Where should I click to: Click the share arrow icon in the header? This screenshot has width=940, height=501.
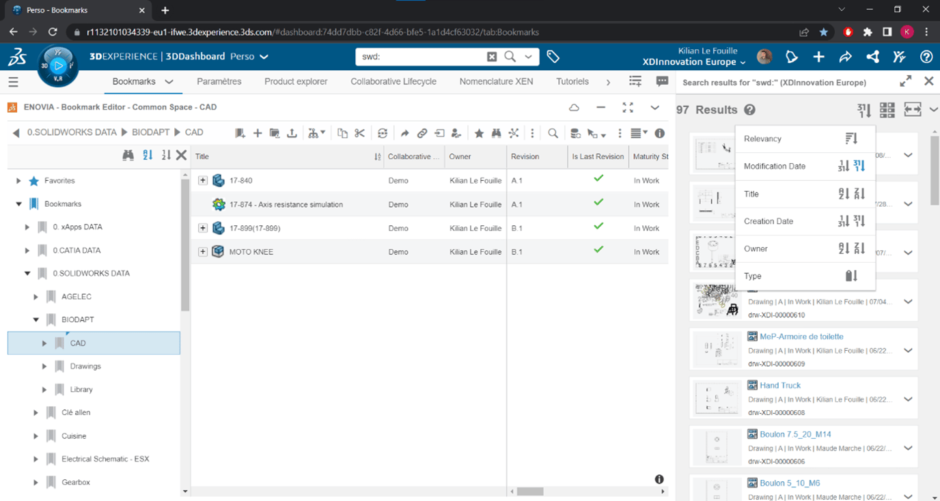[846, 57]
